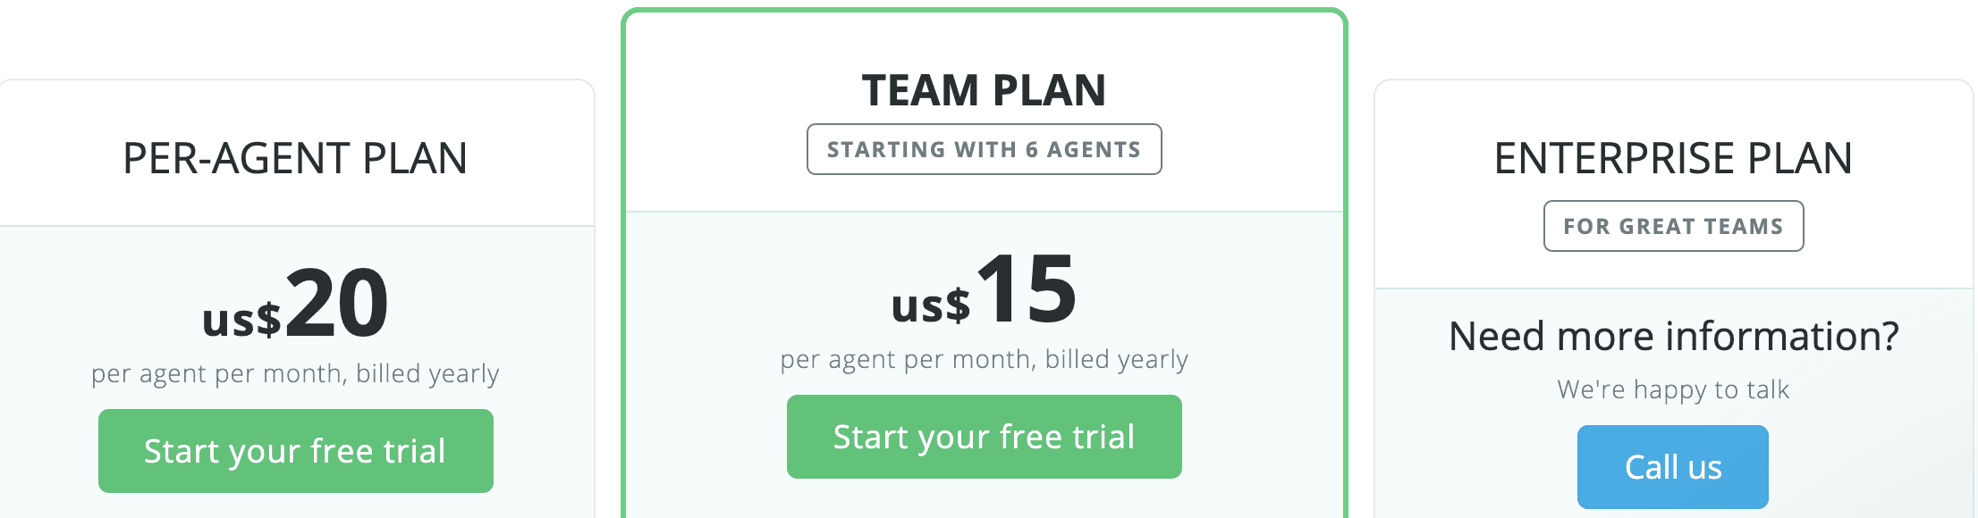Click the large 15 price number

tap(1027, 290)
